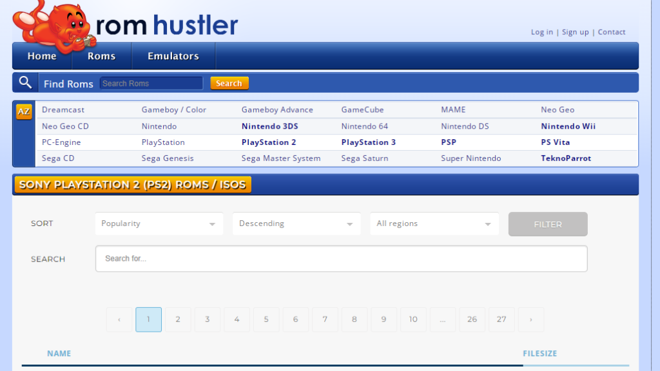The image size is (660, 371).
Task: Select the Dreamcast system link
Action: [63, 109]
